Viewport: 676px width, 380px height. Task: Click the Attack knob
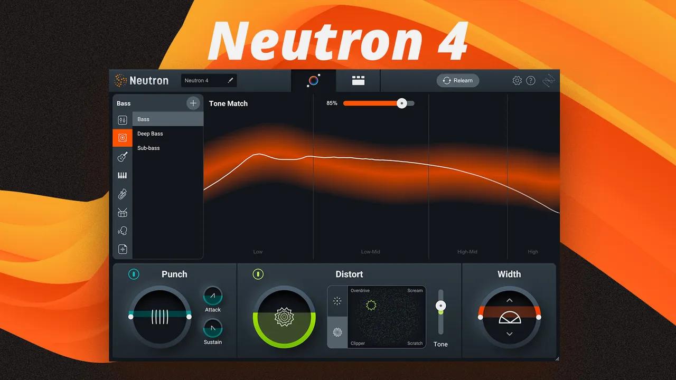[213, 296]
